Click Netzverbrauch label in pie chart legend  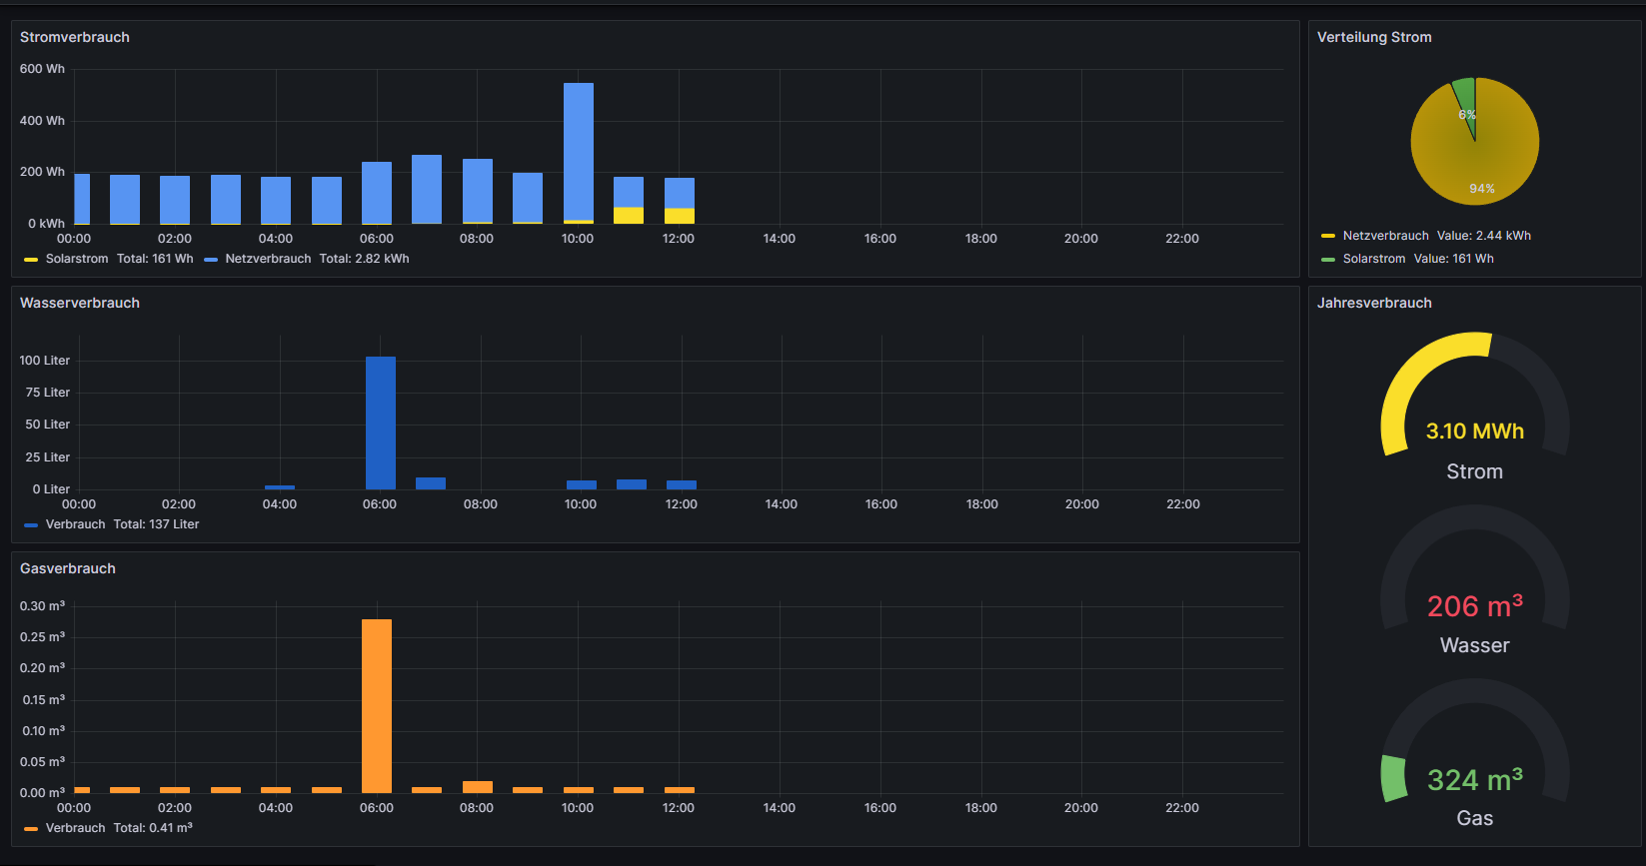click(1385, 236)
